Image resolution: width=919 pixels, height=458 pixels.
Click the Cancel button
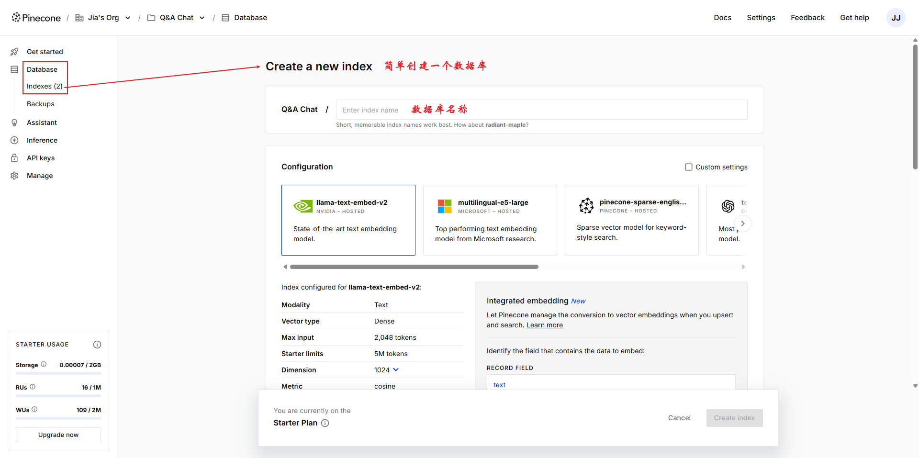coord(679,418)
